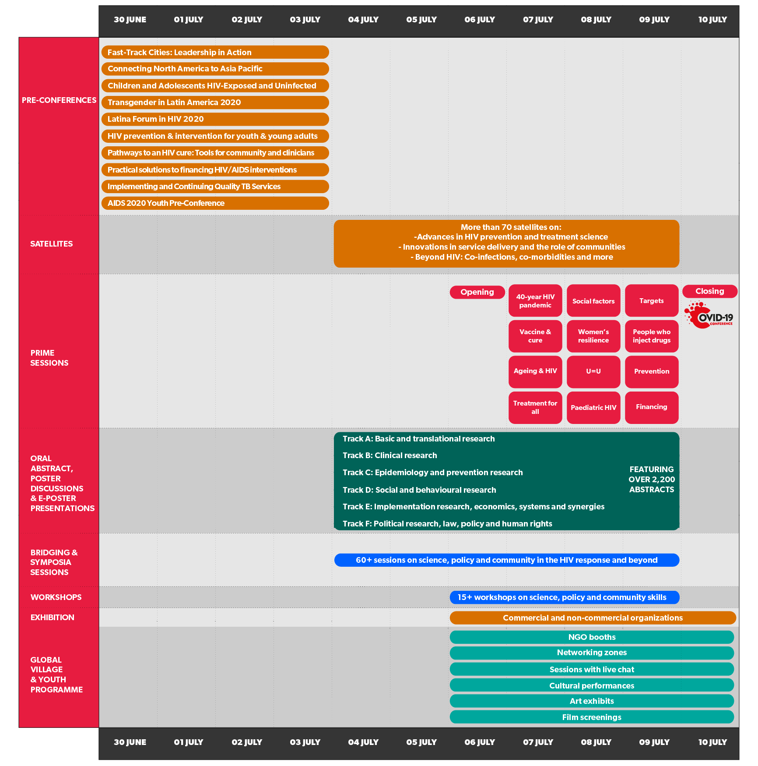Click AIDS 2020 Youth Pre-Conference bar
Screen dimensions: 758x766
coord(215,203)
